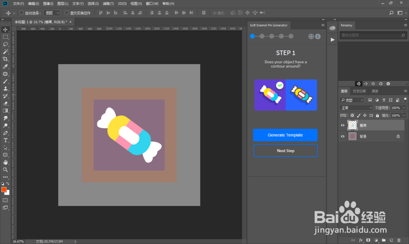Toggle lock all layer attributes

click(378, 116)
